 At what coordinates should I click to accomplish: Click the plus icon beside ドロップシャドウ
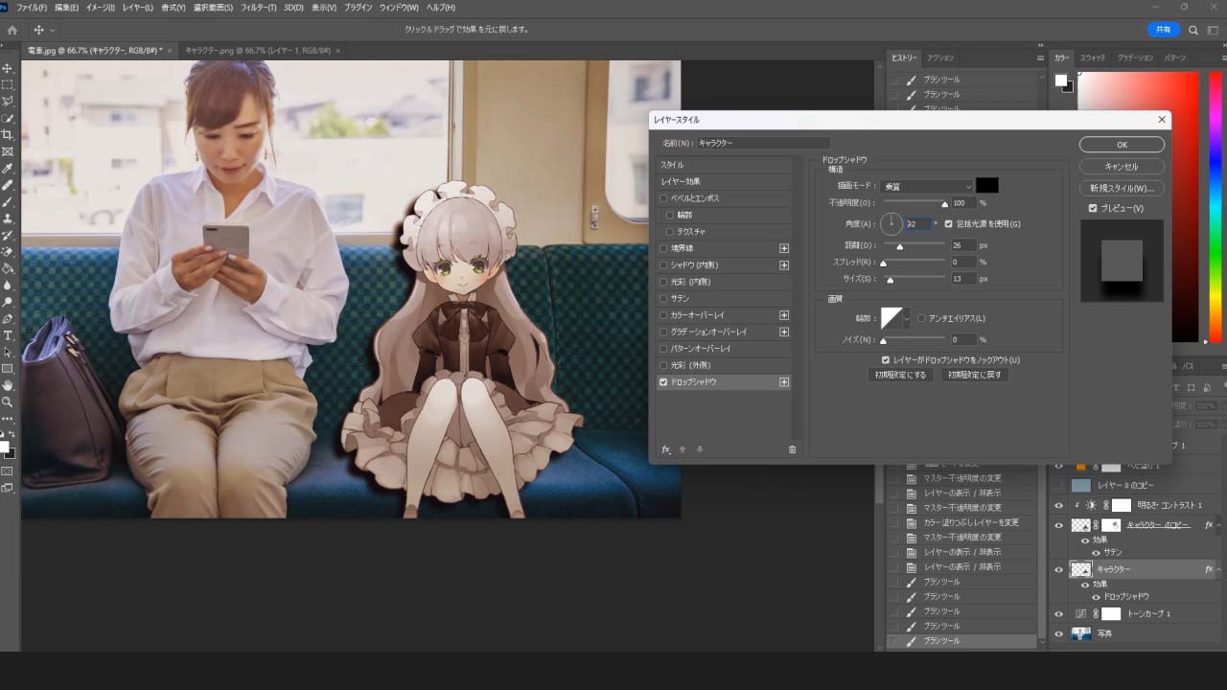click(x=784, y=382)
